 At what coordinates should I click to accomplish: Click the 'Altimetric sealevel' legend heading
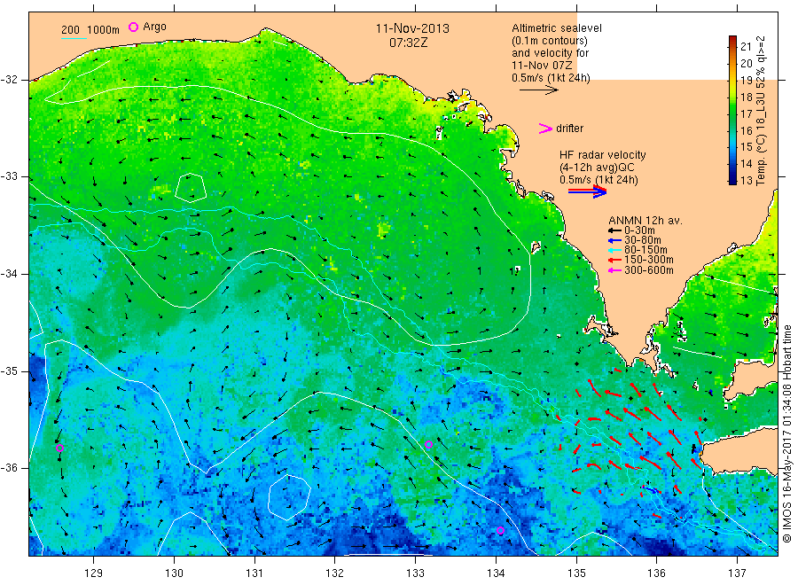tap(557, 28)
